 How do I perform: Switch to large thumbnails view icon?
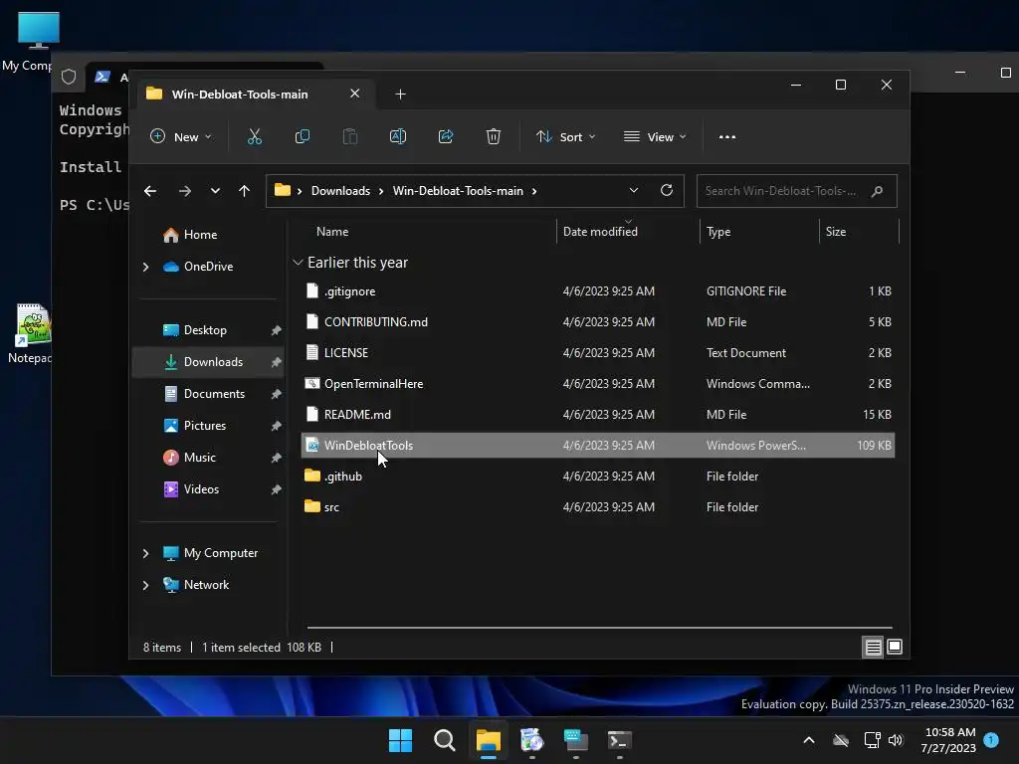coord(895,647)
